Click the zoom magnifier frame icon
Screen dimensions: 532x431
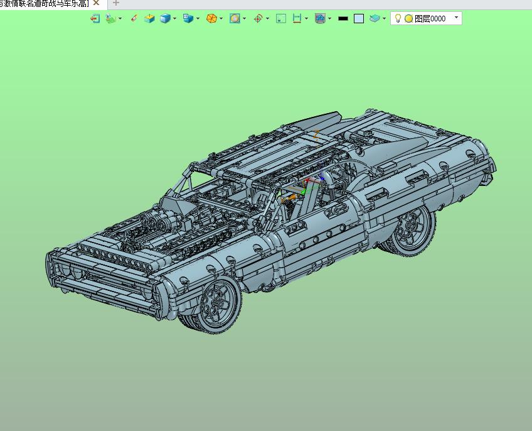pos(235,18)
